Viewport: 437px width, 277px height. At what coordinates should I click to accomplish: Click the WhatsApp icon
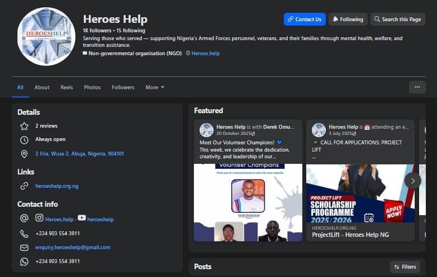[x=24, y=261]
